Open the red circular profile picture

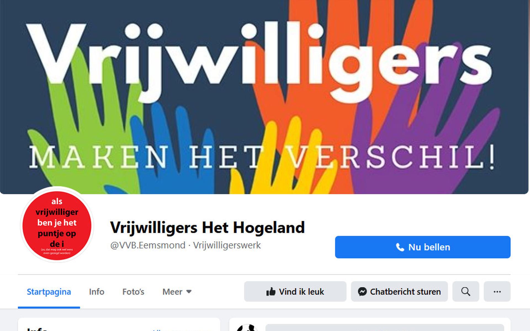57,226
